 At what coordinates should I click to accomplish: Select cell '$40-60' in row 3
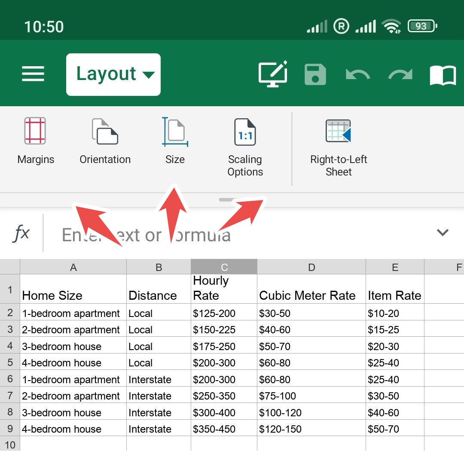click(311, 329)
